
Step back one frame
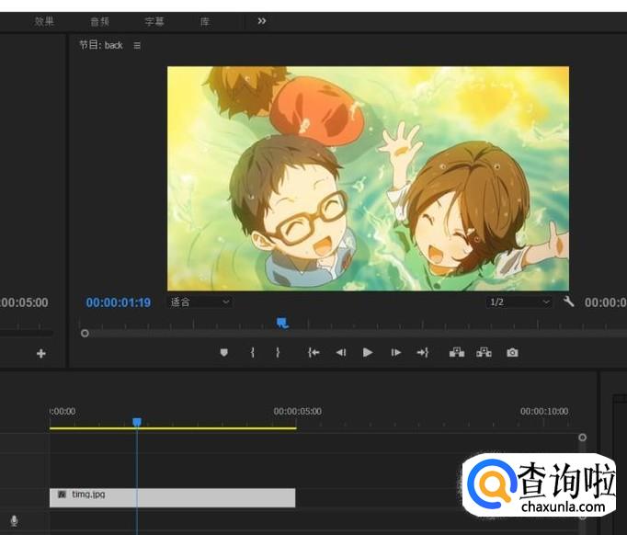[341, 352]
